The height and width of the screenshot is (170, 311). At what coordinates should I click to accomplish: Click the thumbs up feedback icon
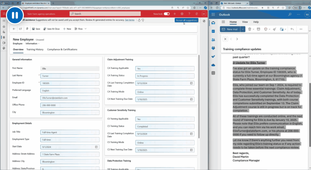pos(139,20)
